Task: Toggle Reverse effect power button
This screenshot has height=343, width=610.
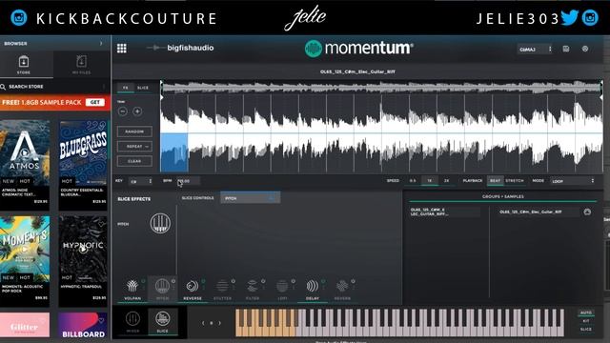Action: click(x=203, y=281)
